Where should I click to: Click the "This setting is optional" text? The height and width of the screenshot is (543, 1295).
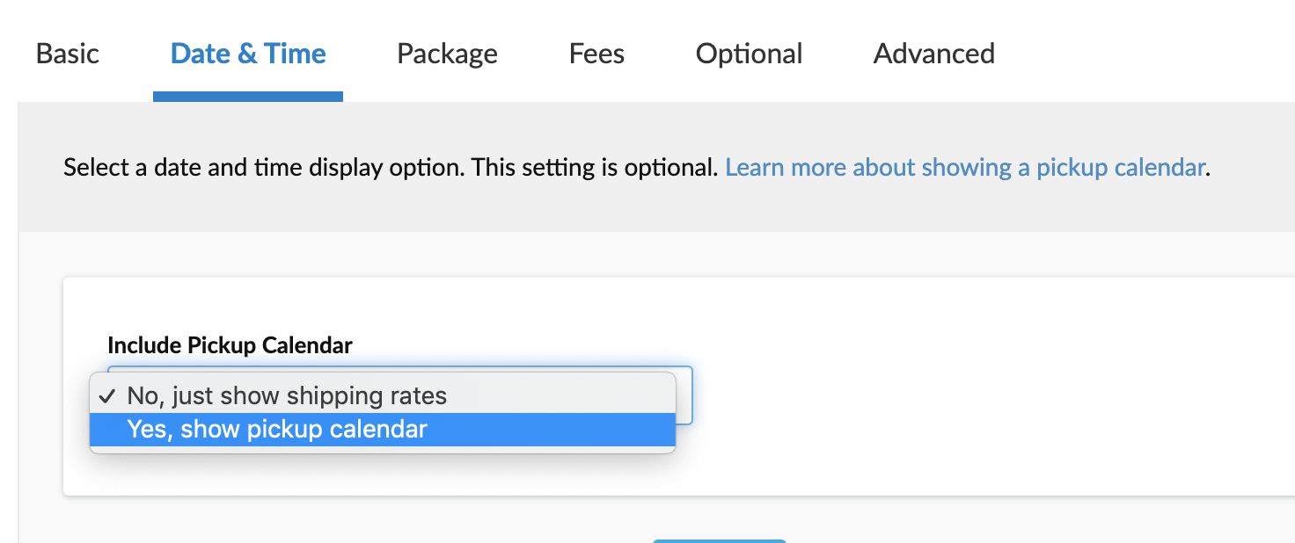[595, 167]
